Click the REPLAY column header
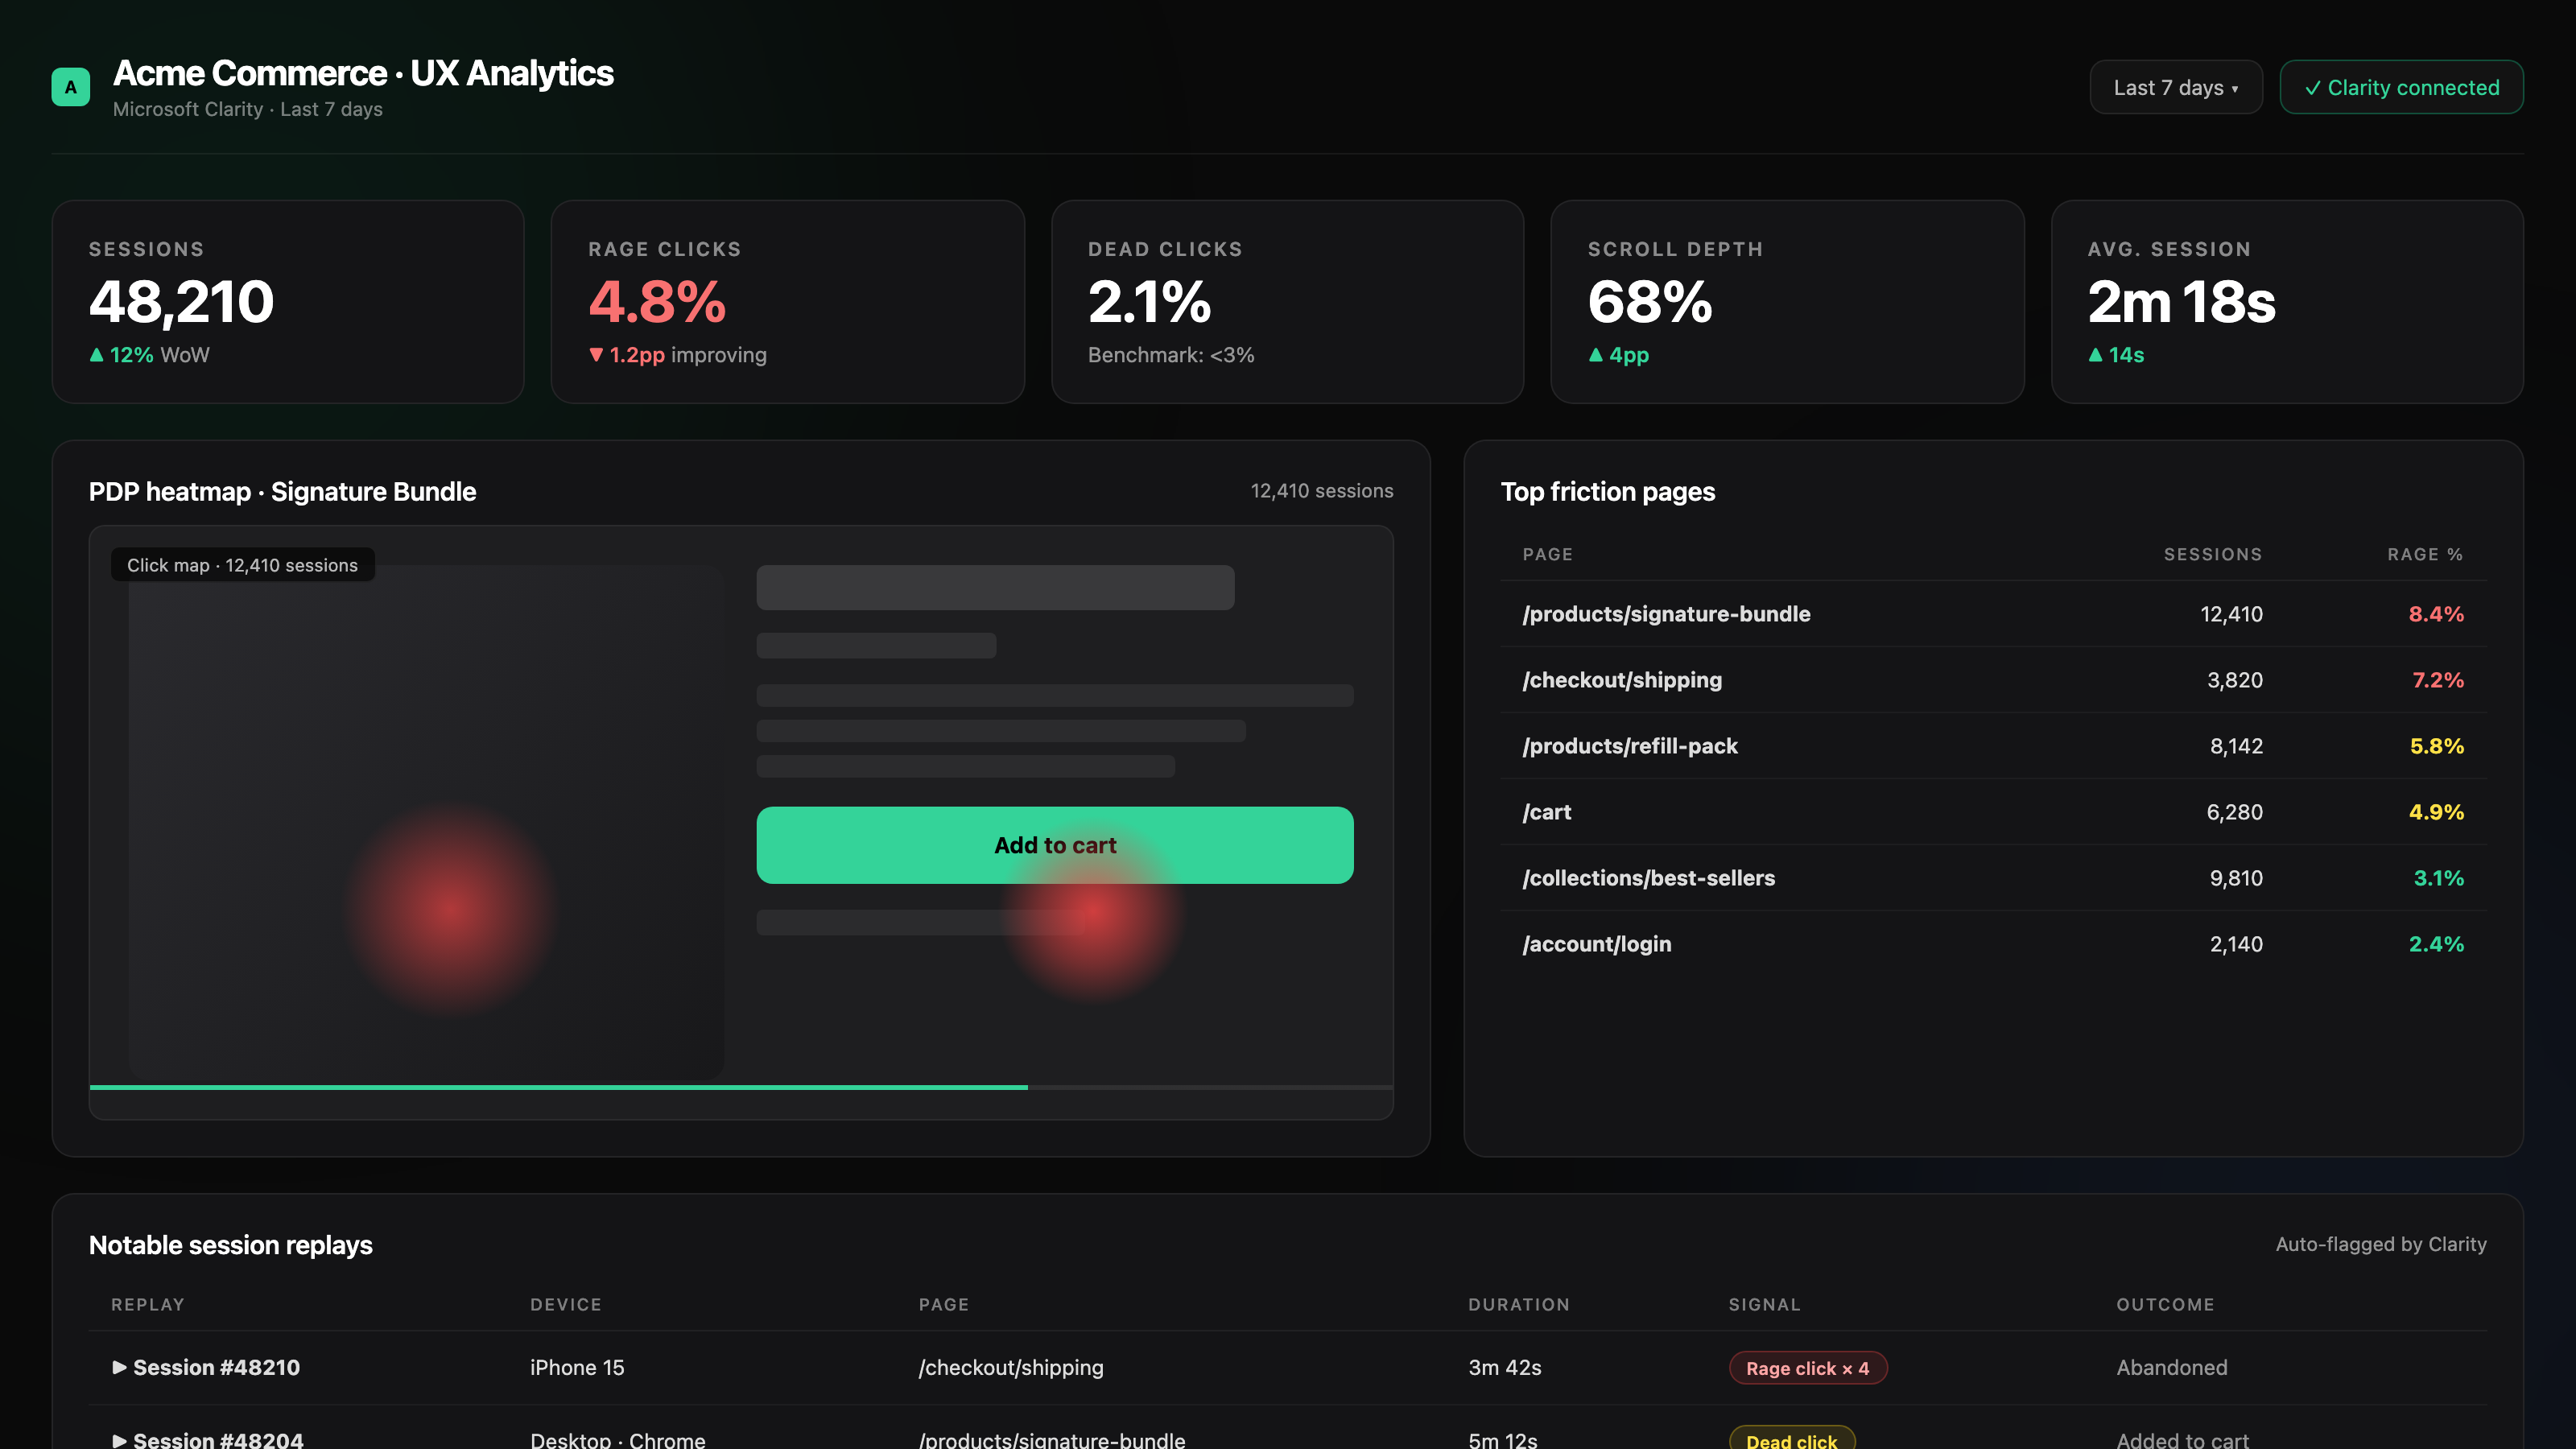The image size is (2576, 1449). point(148,1304)
